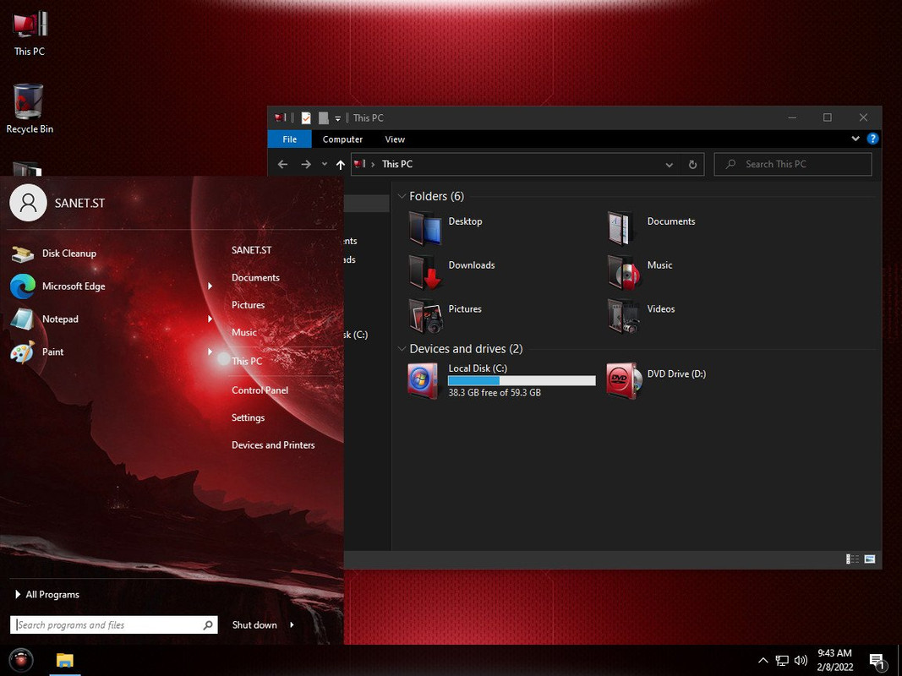This screenshot has width=902, height=676.
Task: Click the New folder quick access icon
Action: coord(323,117)
